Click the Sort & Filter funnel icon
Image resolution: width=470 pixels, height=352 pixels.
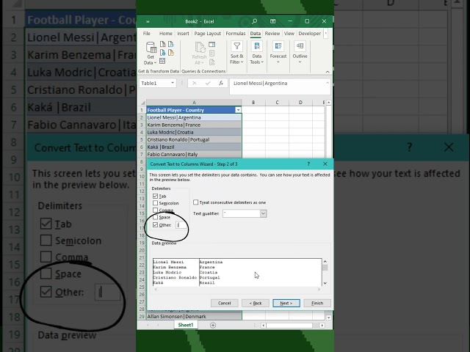coord(236,46)
